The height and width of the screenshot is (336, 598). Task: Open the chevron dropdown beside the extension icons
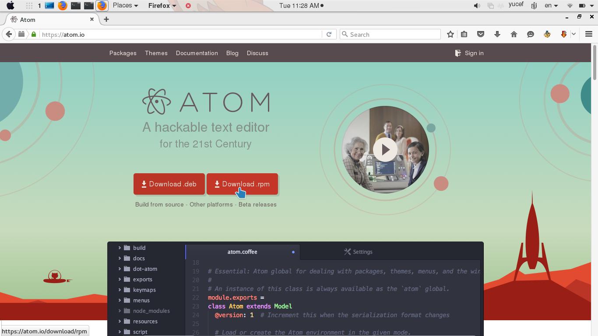tap(573, 34)
